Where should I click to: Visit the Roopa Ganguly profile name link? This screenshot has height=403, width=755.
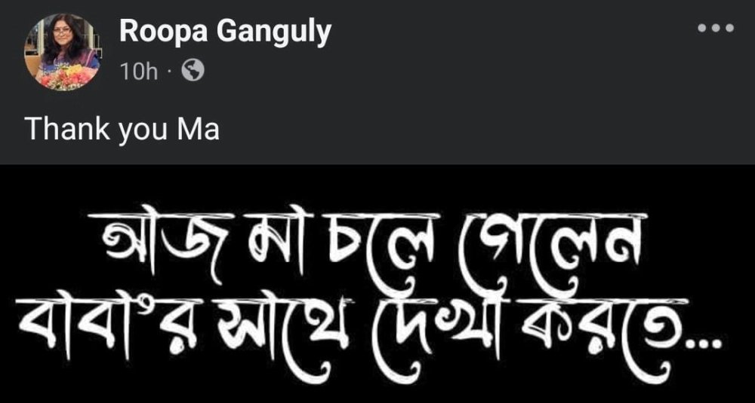click(x=225, y=32)
